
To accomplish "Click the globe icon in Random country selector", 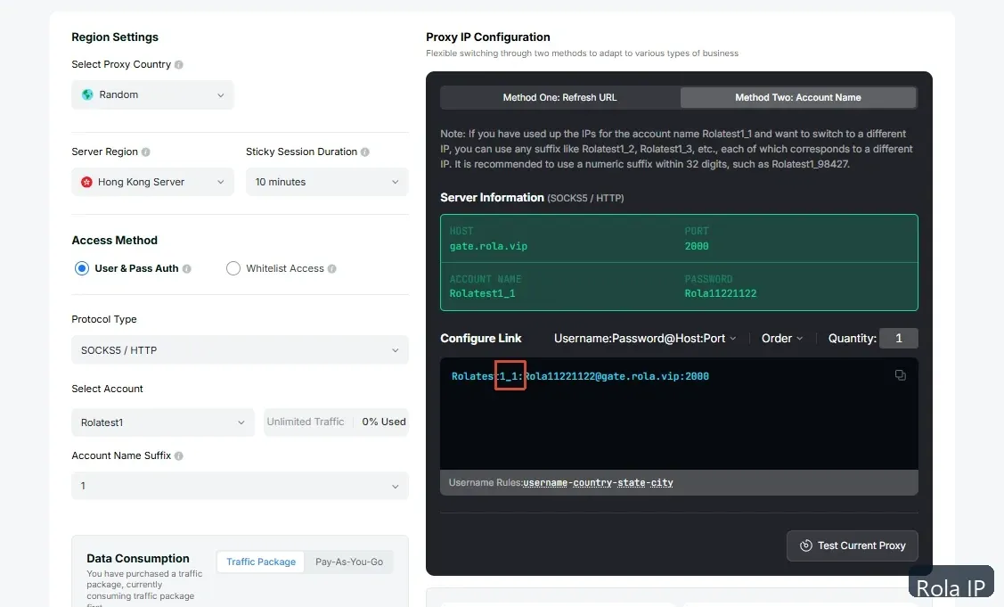I will (87, 94).
